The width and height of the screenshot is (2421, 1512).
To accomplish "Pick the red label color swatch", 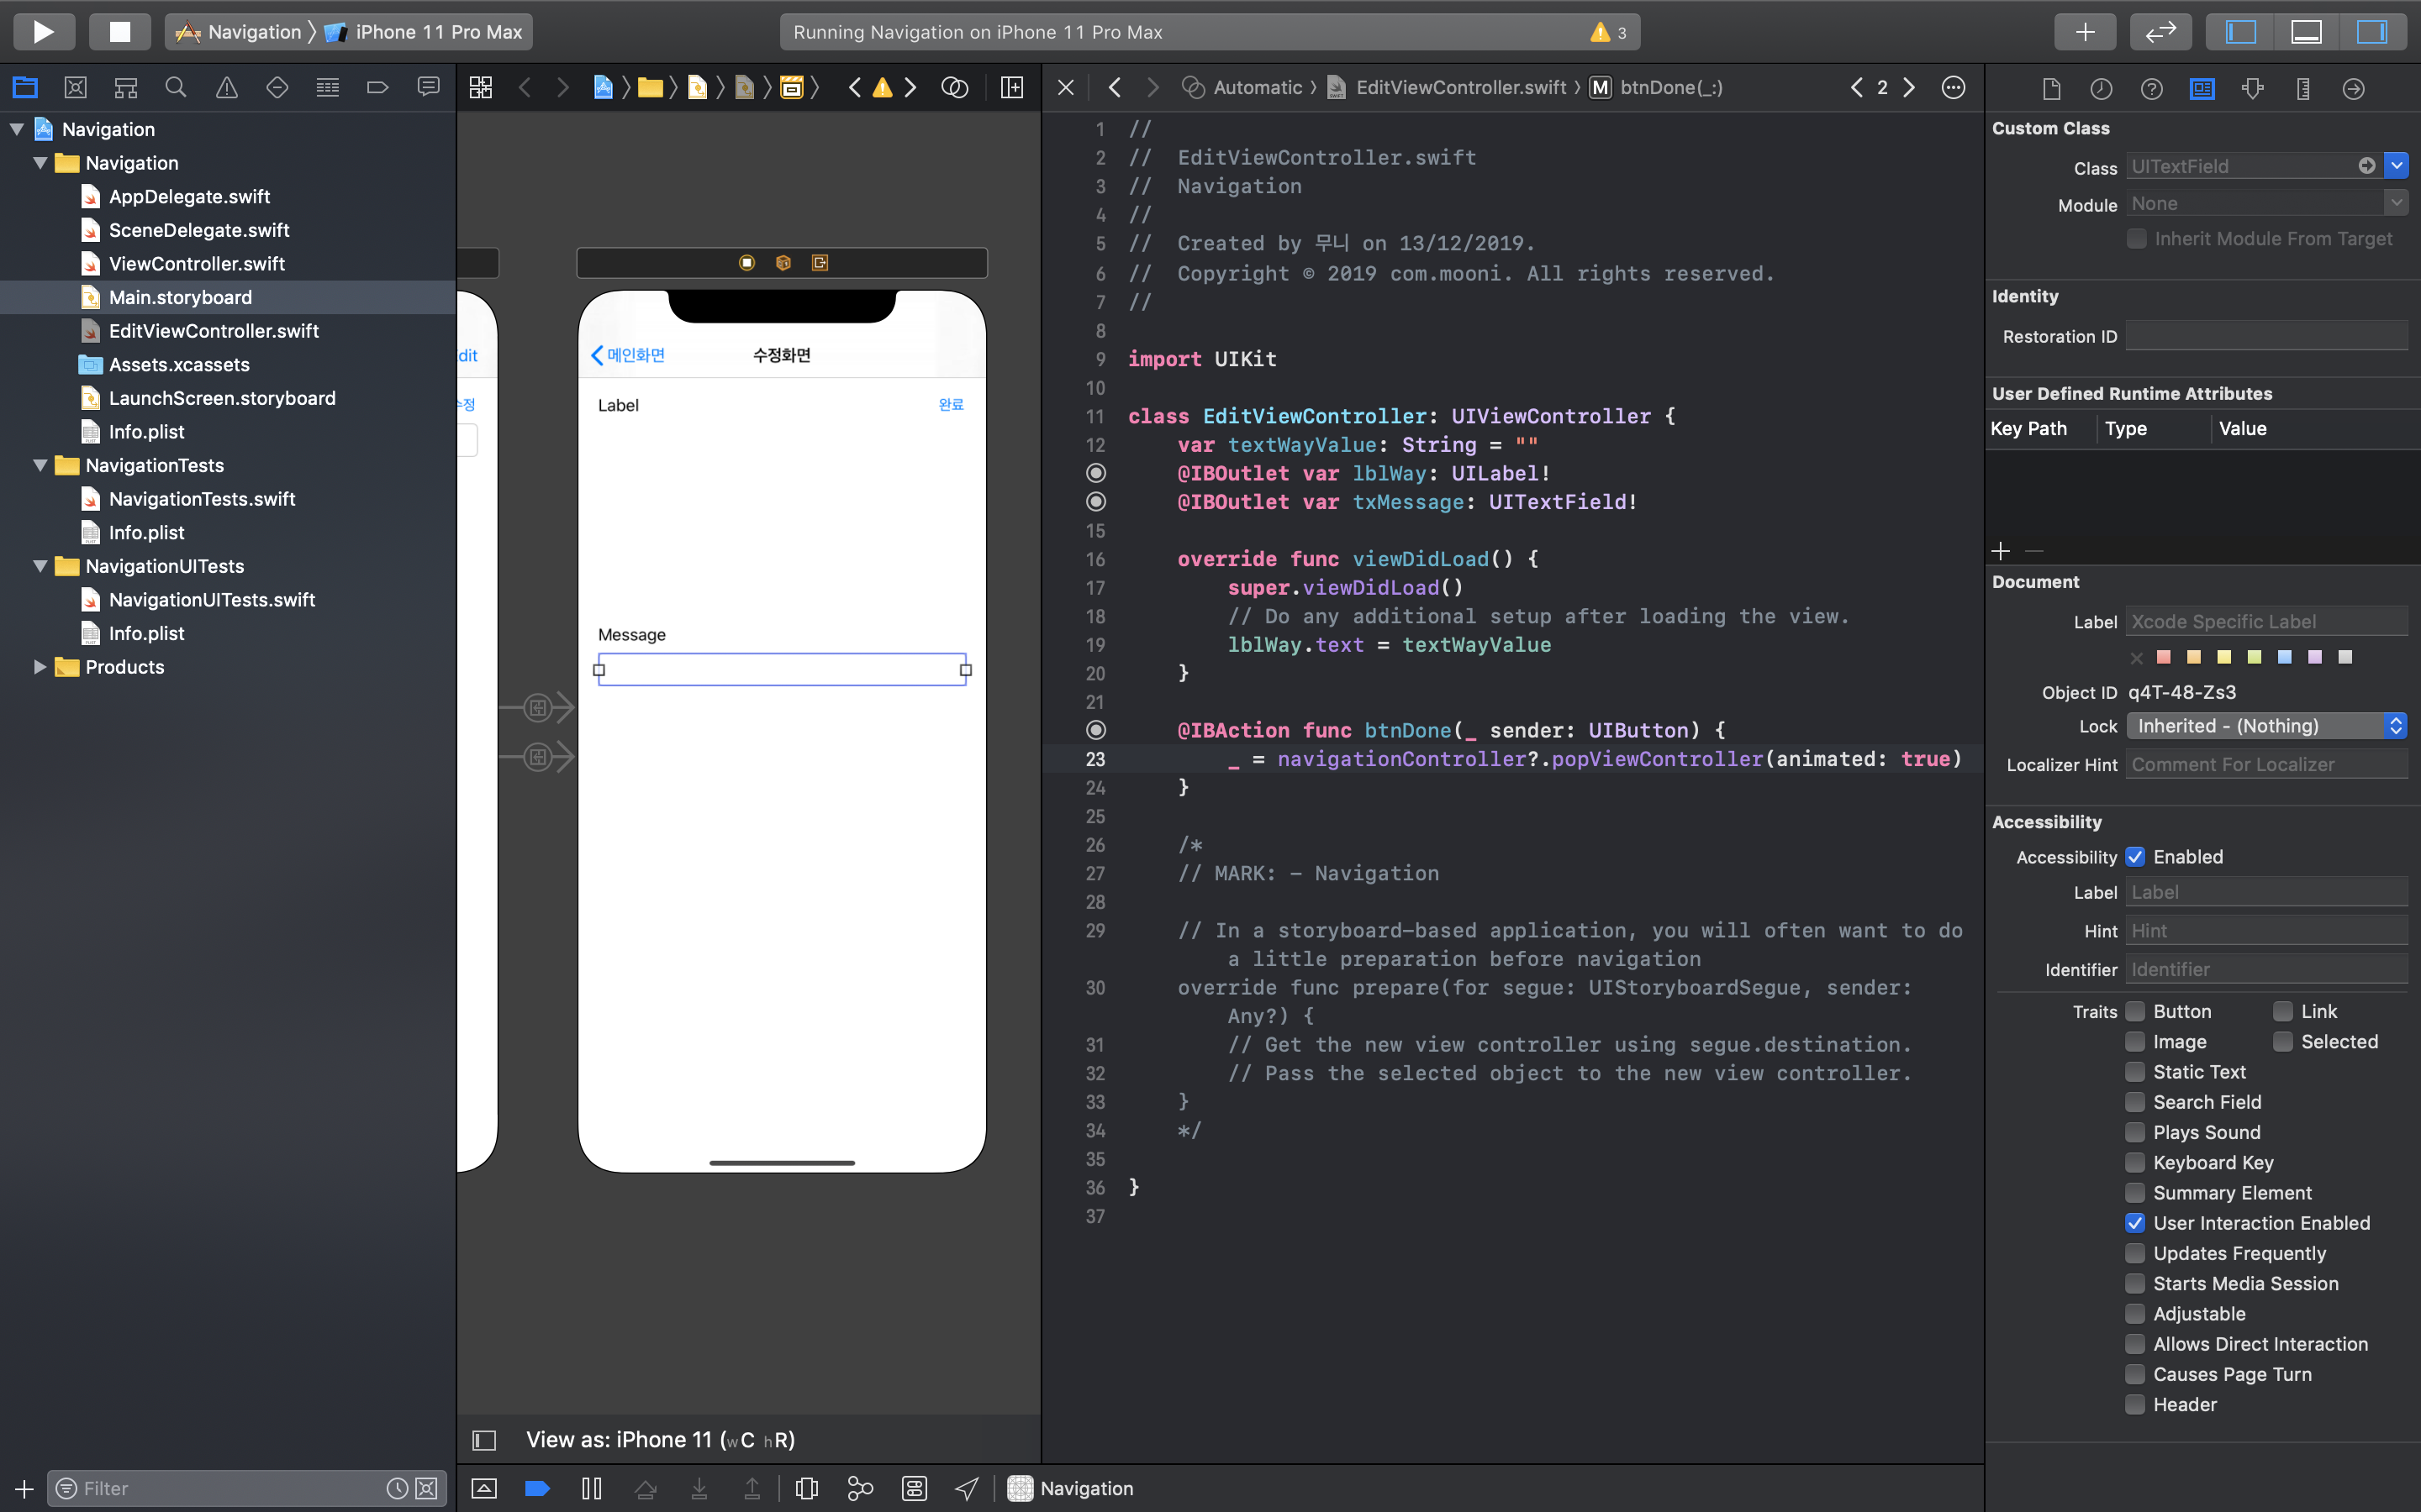I will coord(2164,657).
